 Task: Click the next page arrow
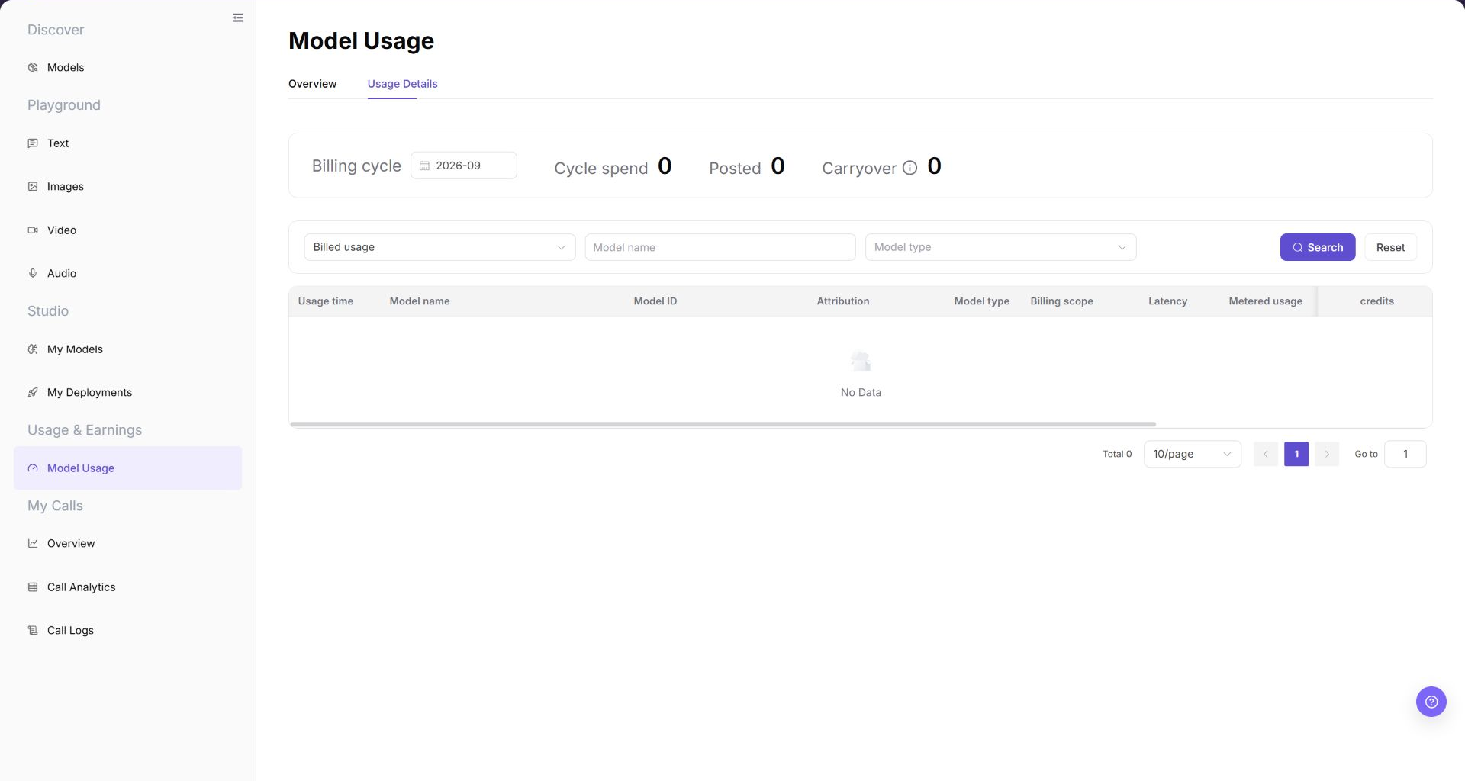[1327, 454]
